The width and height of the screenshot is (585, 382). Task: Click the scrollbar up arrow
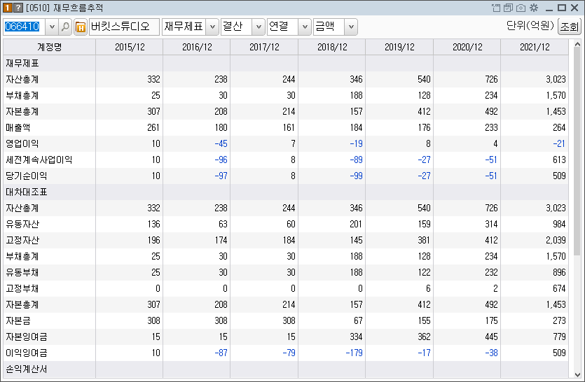click(x=577, y=44)
